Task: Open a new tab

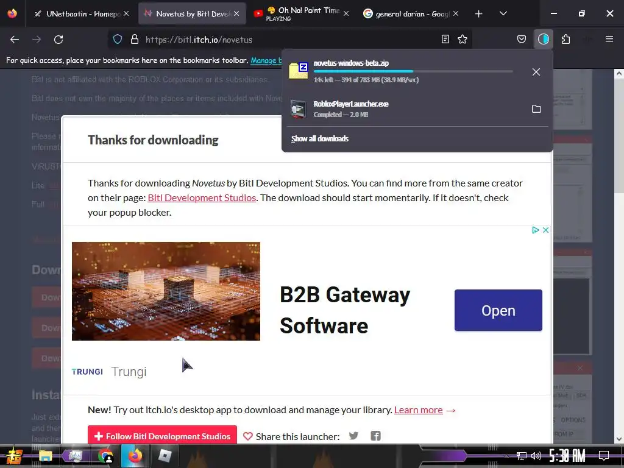Action: [478, 14]
